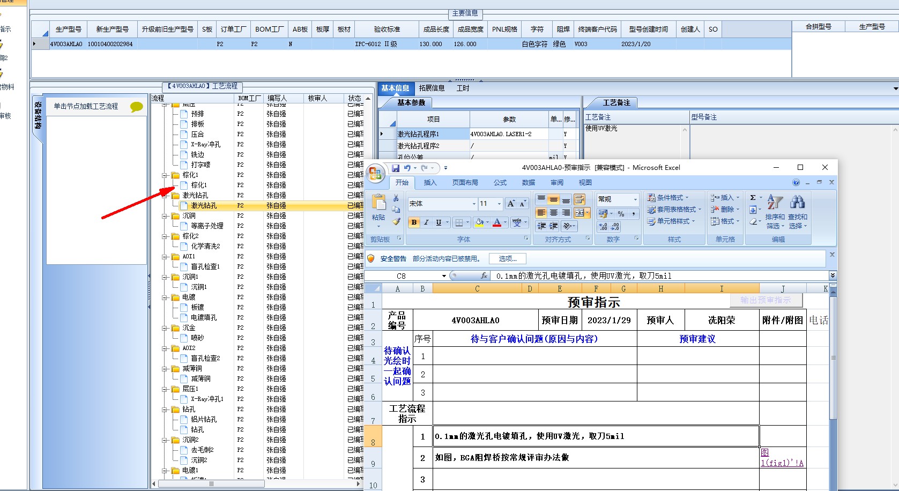Switch to 数据 ribbon tab
Screen dimensions: 899x491
[529, 183]
